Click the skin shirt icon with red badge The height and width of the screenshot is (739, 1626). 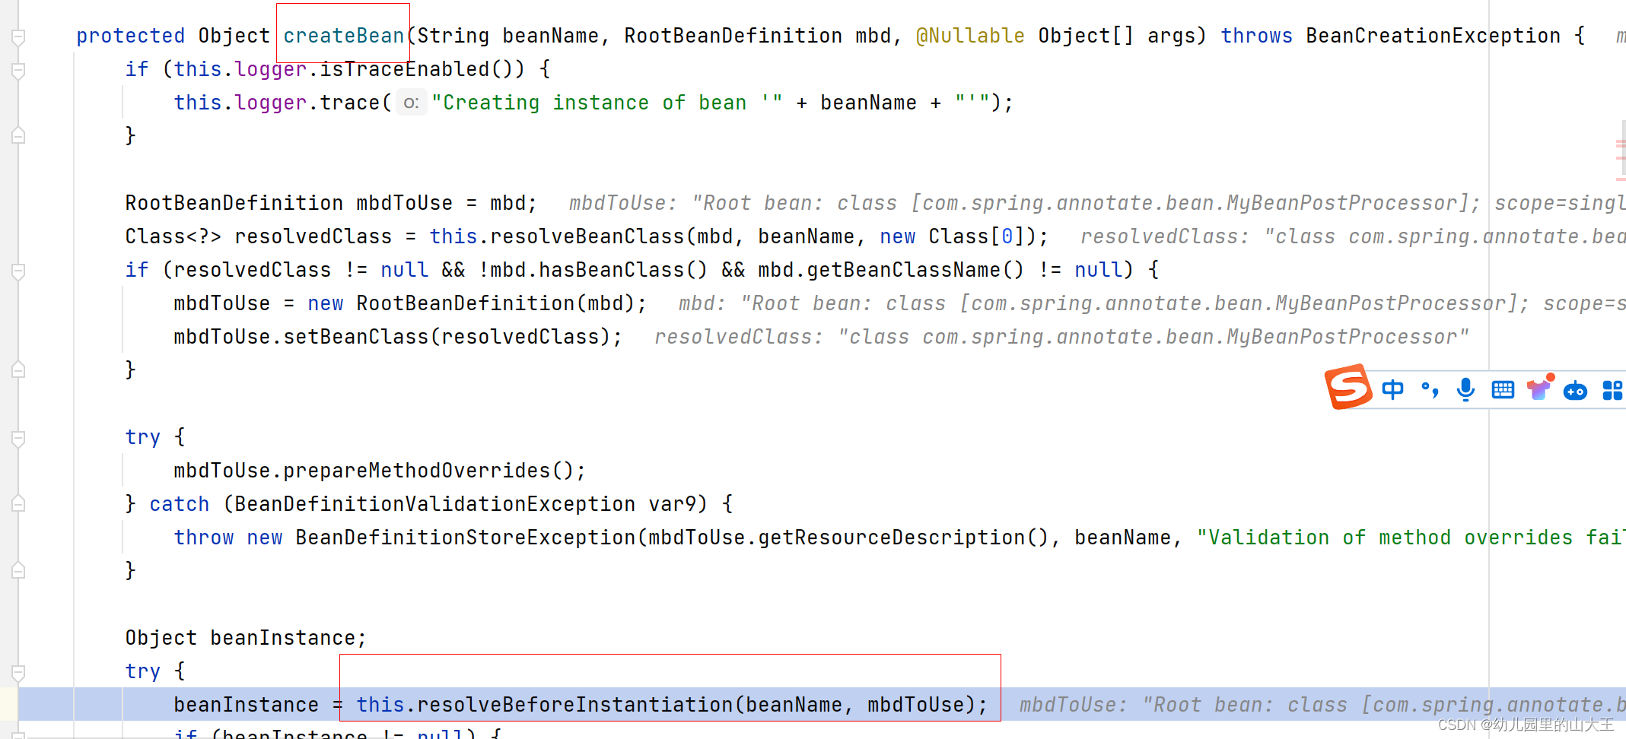tap(1539, 389)
